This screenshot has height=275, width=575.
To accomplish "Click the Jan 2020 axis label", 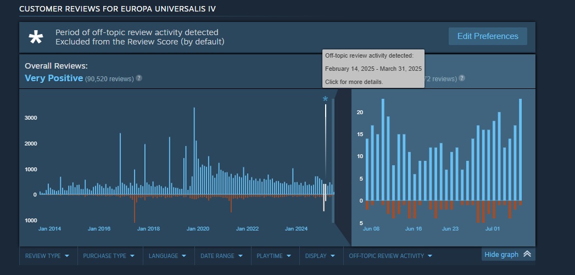I will [198, 229].
